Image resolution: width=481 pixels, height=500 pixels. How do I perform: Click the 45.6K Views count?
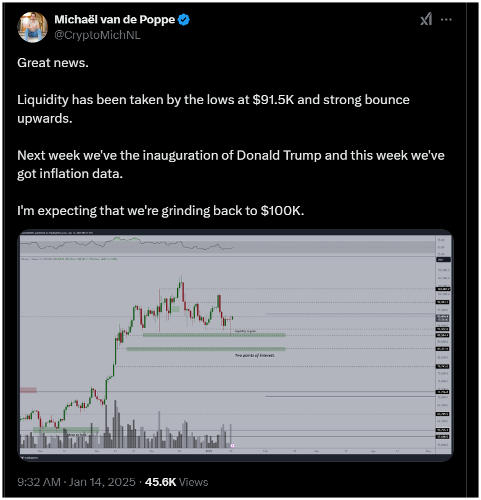tap(176, 482)
